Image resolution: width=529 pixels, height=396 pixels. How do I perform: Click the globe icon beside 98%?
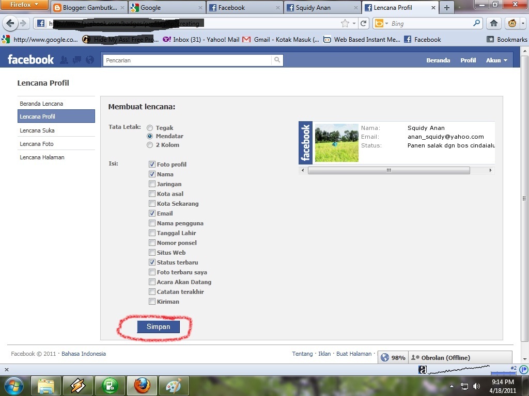[384, 357]
